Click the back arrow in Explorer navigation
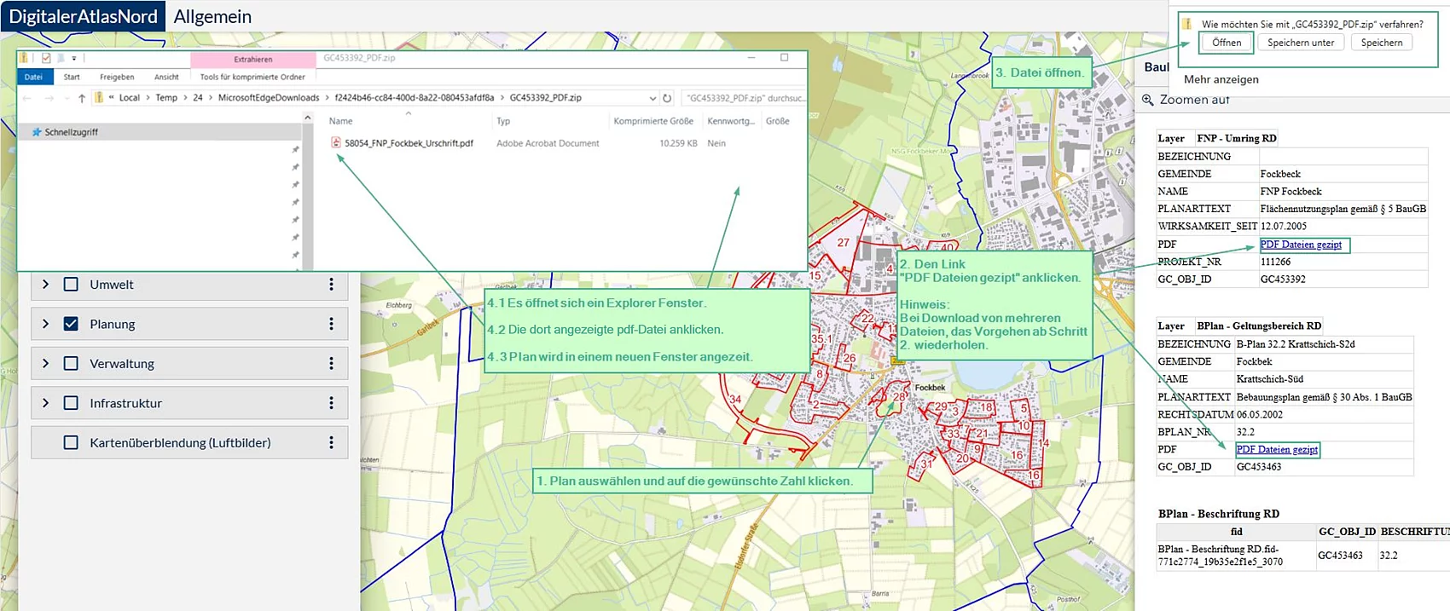The image size is (1450, 611). point(27,98)
